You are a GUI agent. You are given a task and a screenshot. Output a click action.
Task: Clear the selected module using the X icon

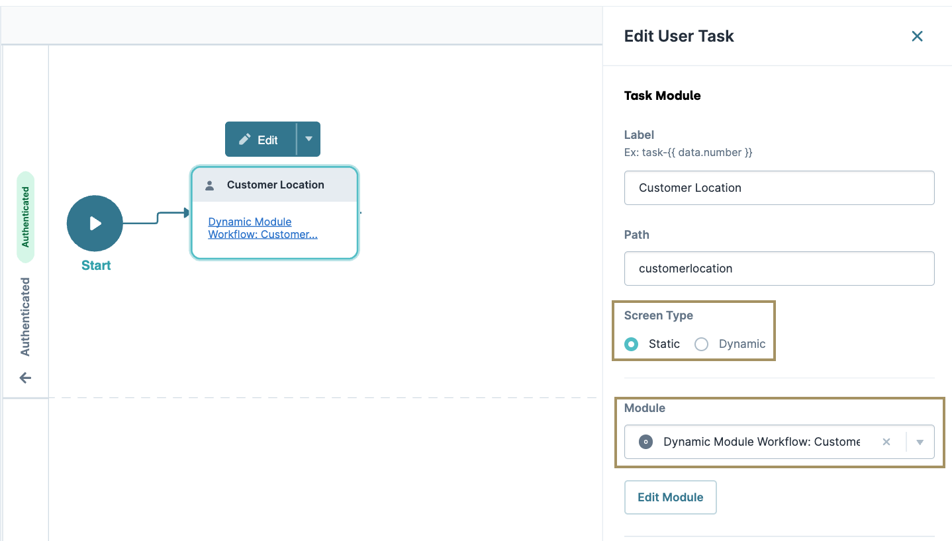tap(886, 442)
